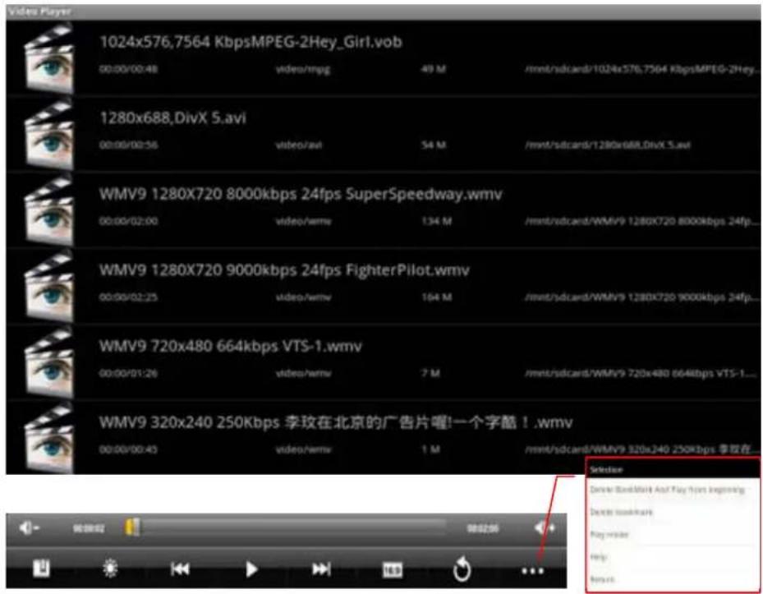Screen dimensions: 763x594
Task: Open thumbnail of the 320x240 250Kbps video
Action: 49,438
